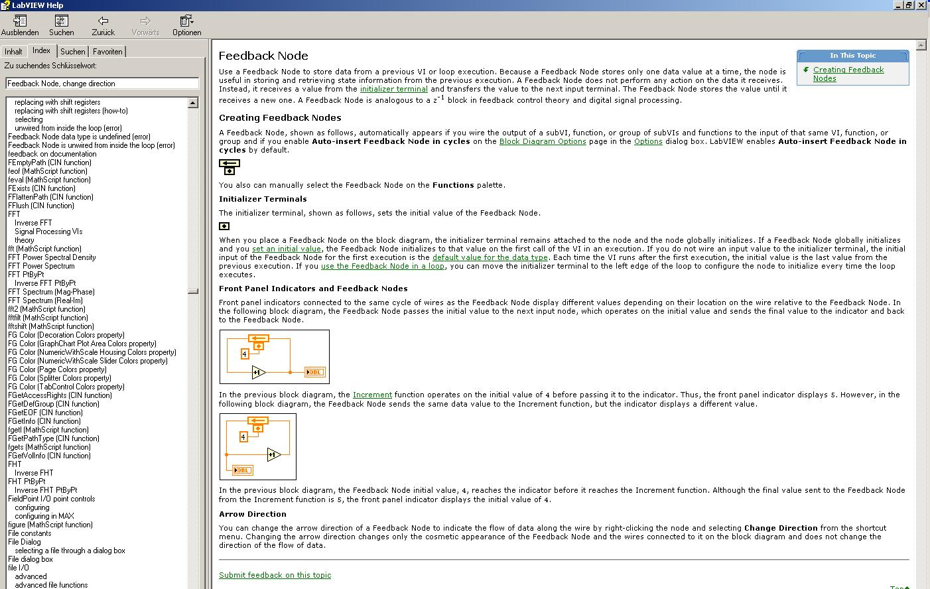This screenshot has width=930, height=589.
Task: Click the Suchen toolbar icon
Action: pyautogui.click(x=61, y=21)
